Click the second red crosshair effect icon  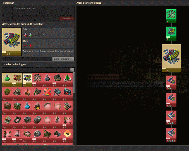click(31, 46)
